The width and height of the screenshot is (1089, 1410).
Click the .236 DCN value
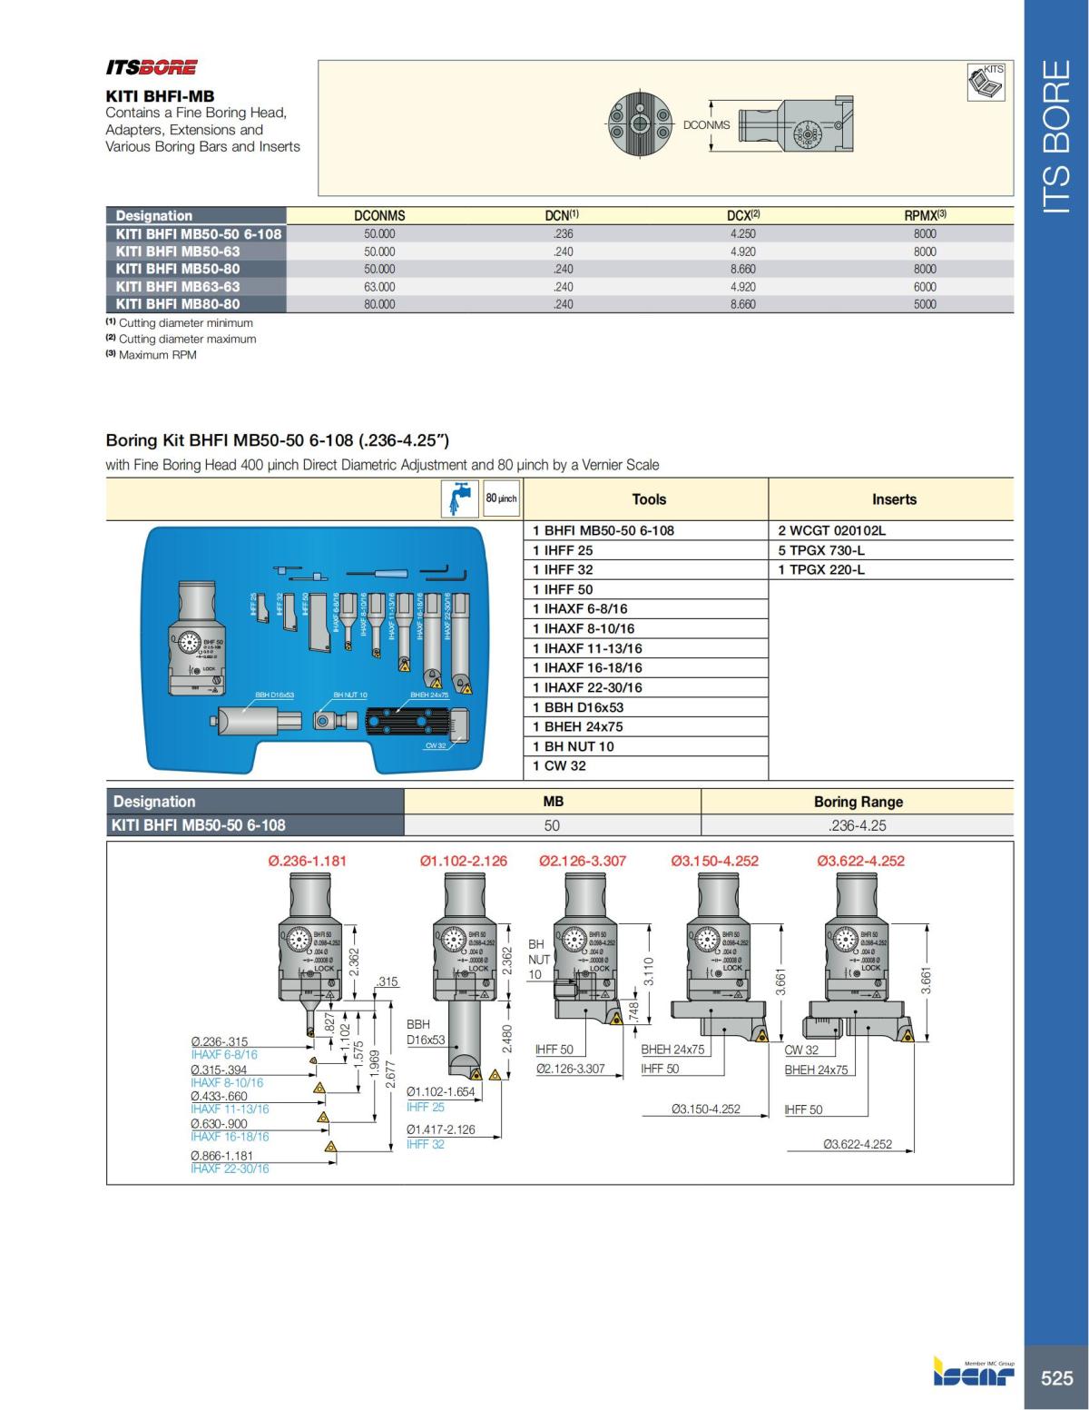563,233
